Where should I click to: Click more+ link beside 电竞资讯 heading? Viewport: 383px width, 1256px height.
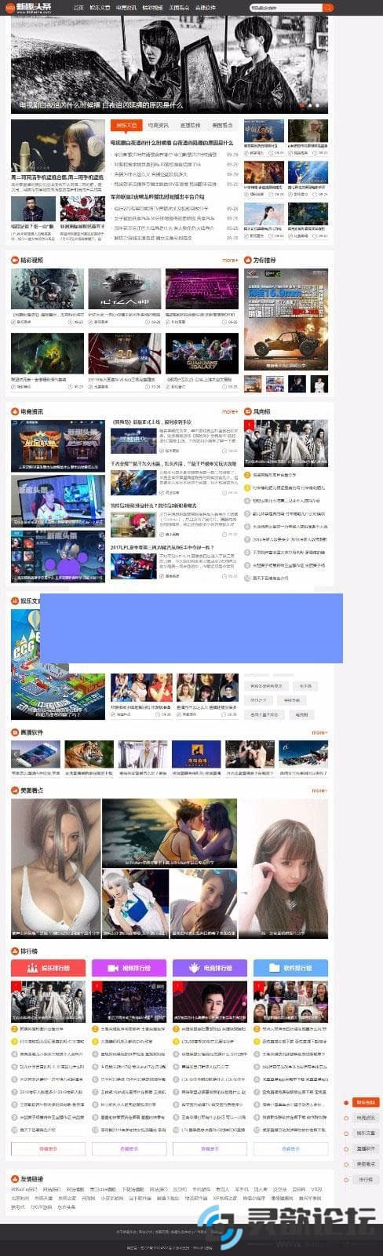pyautogui.click(x=229, y=411)
